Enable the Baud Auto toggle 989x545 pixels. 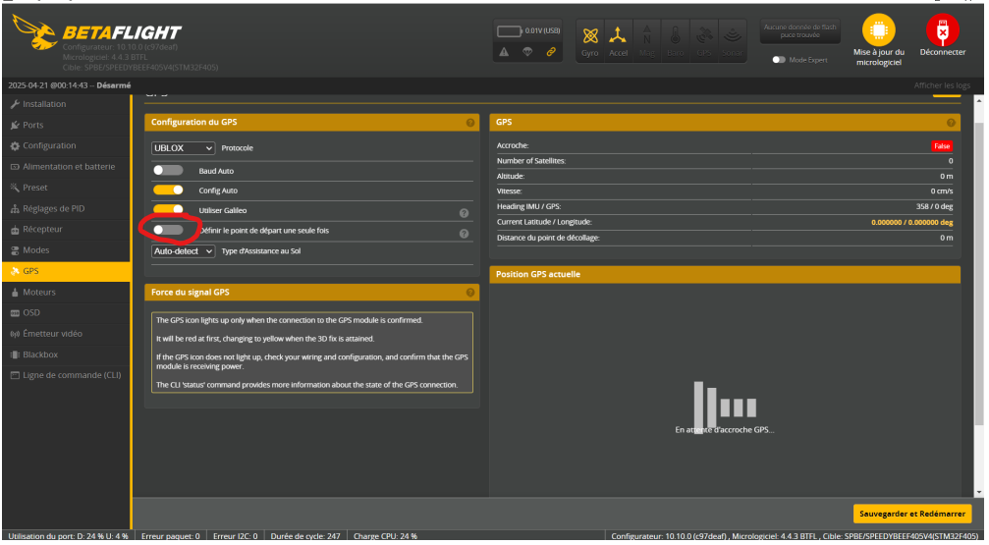[x=168, y=170]
